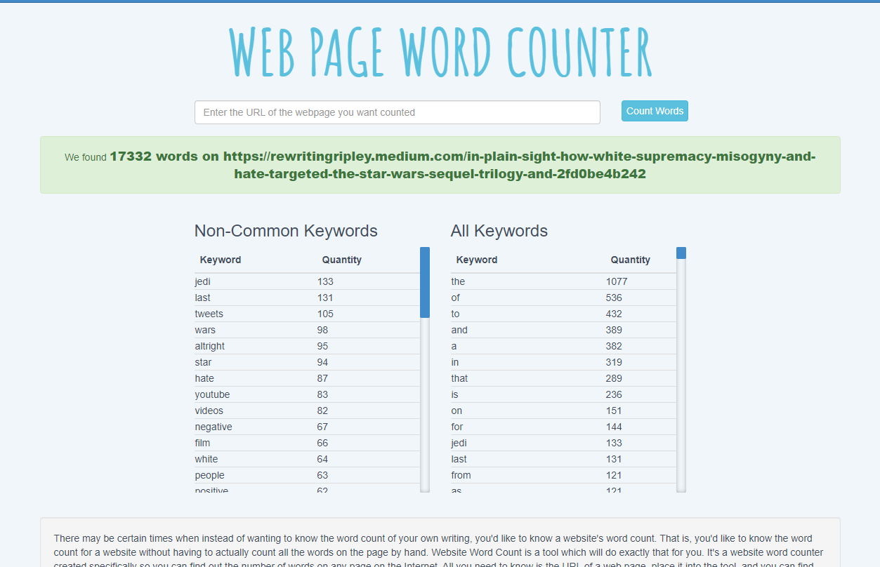Select the 'wars' keyword row

pos(307,330)
